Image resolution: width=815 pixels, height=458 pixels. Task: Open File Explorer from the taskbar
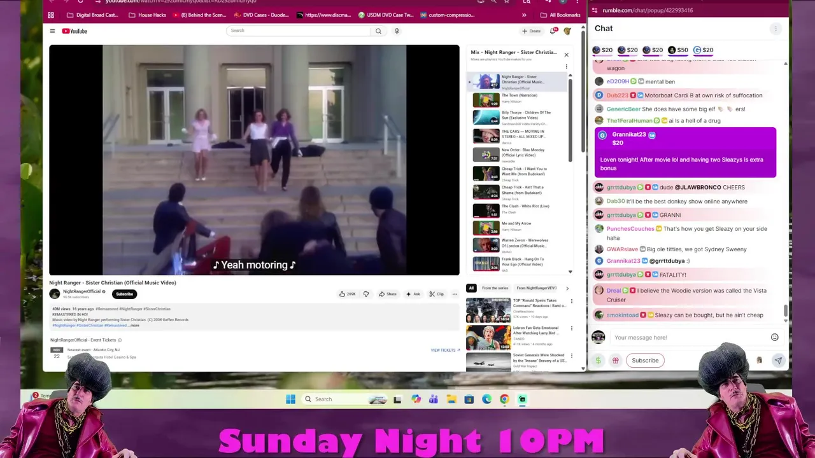(x=451, y=399)
